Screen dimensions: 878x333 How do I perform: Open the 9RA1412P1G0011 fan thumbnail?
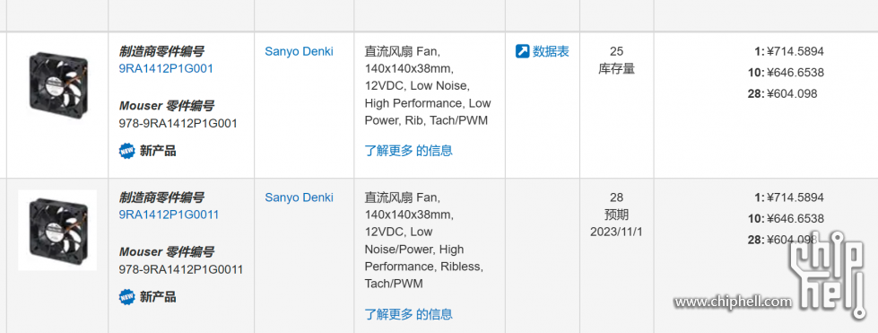57,230
